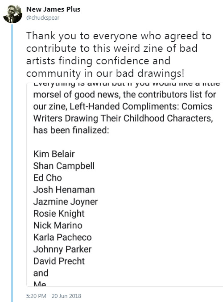The height and width of the screenshot is (302, 223).
Task: Click the name Kim Belair in the list
Action: [54, 154]
